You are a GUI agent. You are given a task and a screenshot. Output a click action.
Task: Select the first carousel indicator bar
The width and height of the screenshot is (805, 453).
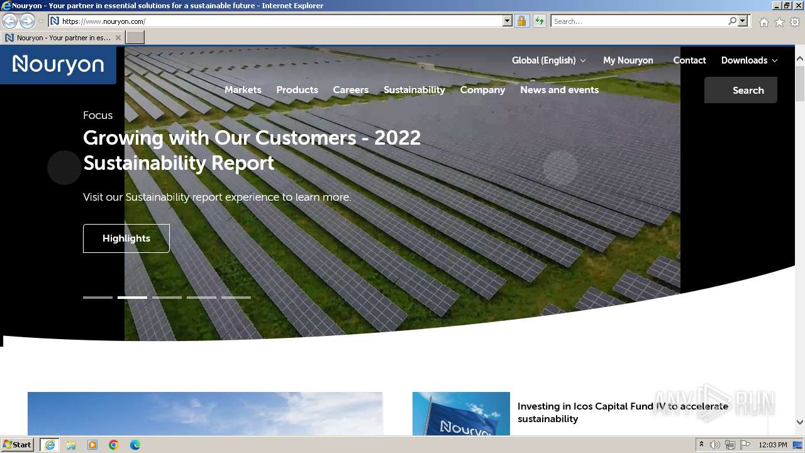point(97,298)
